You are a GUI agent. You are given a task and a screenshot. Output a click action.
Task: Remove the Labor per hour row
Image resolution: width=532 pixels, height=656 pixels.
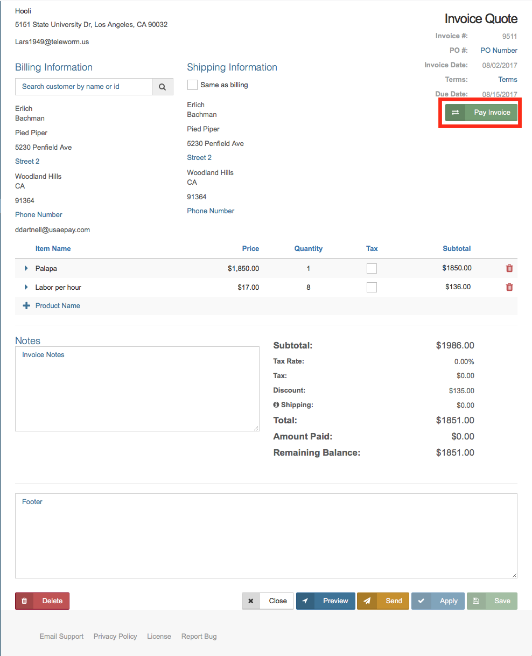509,287
